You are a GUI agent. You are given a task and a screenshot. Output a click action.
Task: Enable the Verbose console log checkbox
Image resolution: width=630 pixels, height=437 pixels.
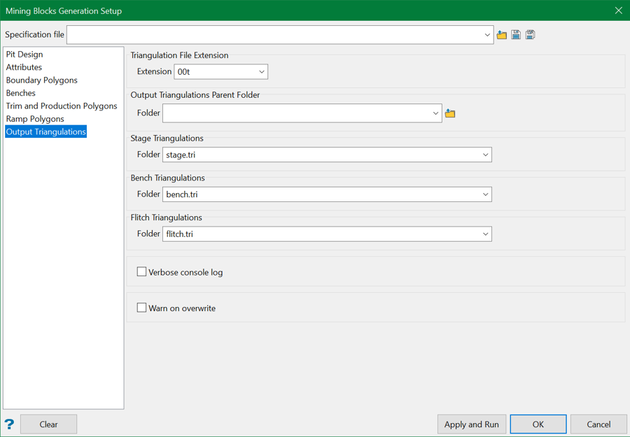click(142, 272)
